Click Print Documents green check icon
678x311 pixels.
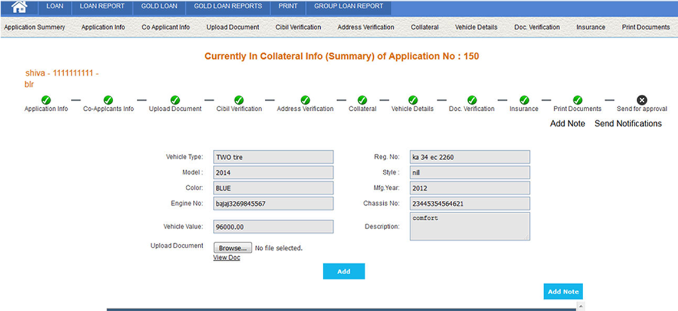[577, 100]
